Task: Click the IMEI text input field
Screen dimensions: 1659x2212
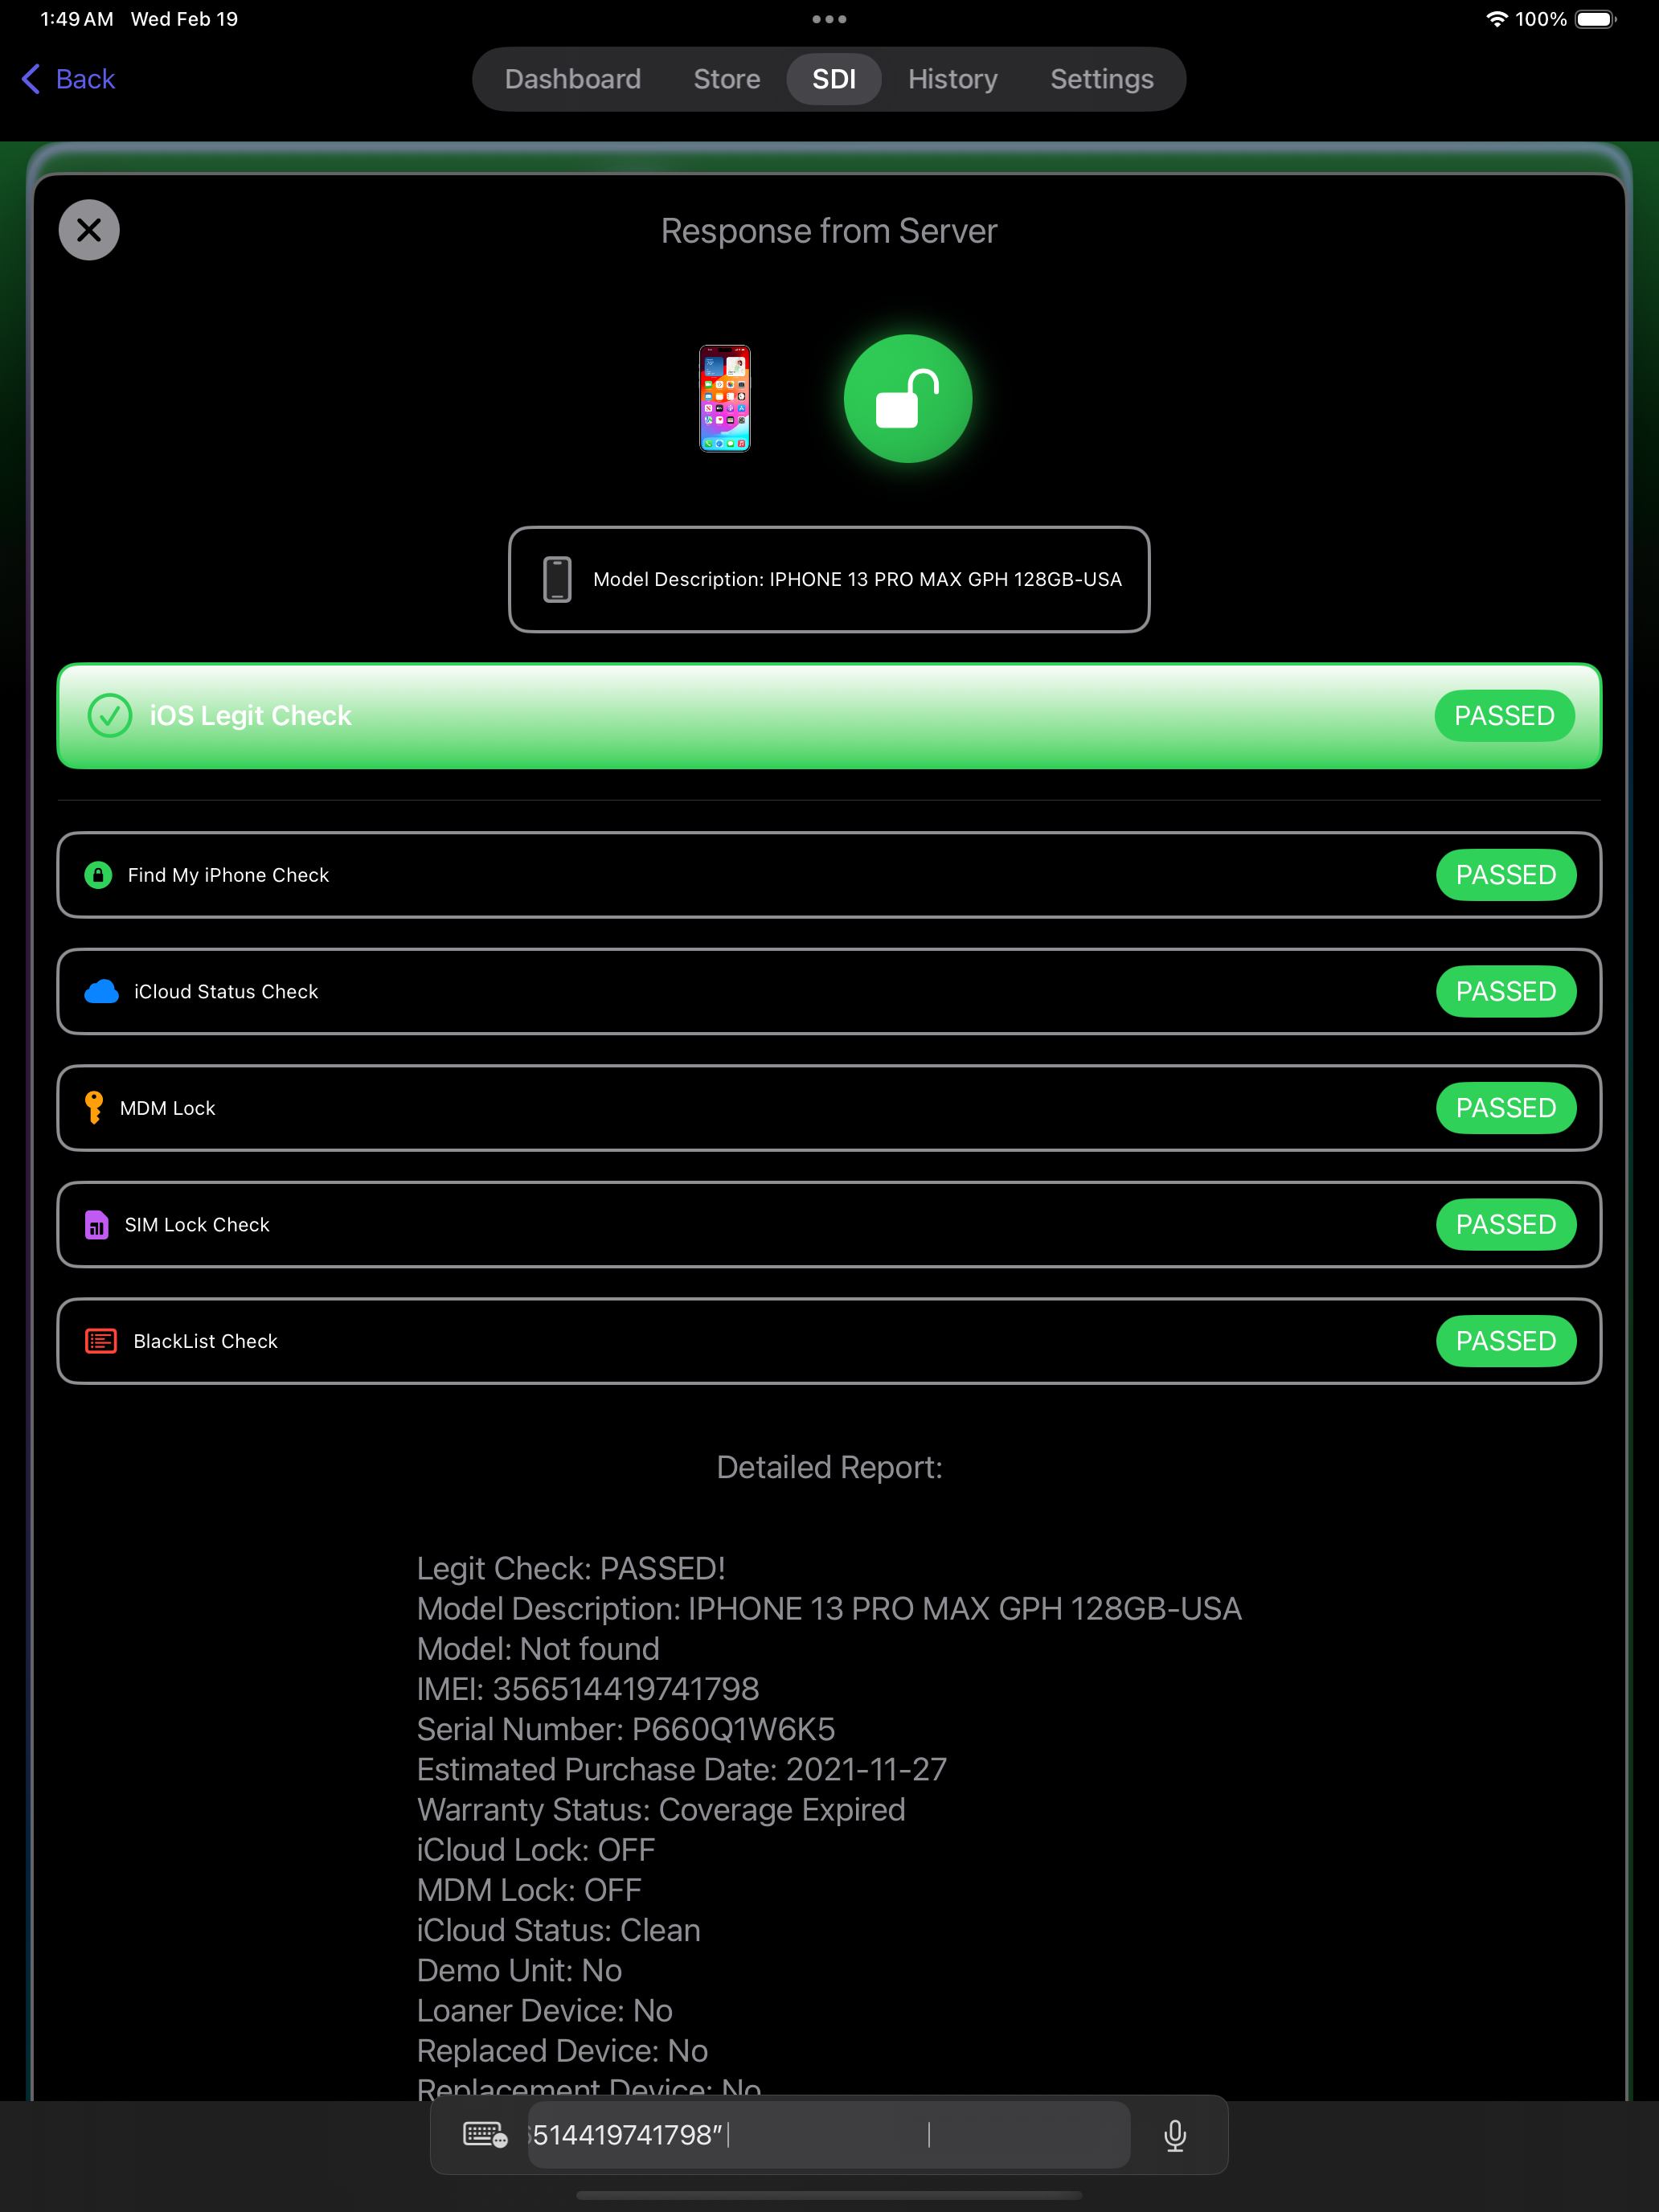Action: (x=829, y=2135)
